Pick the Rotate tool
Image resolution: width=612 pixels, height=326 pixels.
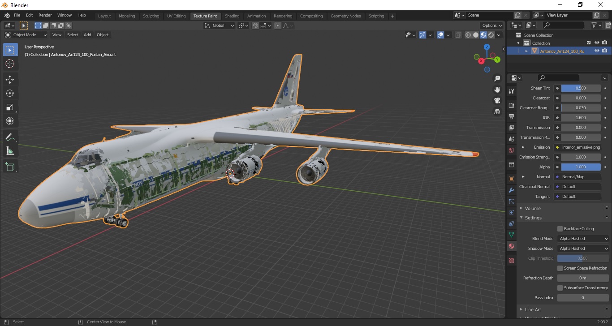tap(10, 93)
